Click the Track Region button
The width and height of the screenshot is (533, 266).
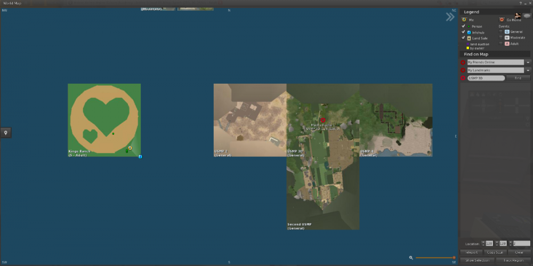(x=513, y=260)
